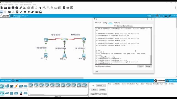Switch to Simulation mode
The height and width of the screenshot is (99, 177).
pos(171,81)
